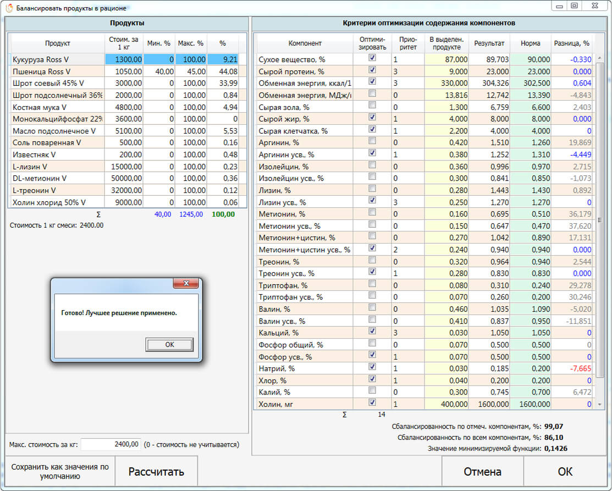Image resolution: width=612 pixels, height=491 pixels.
Task: Click the Рассчитать button
Action: coord(156,472)
